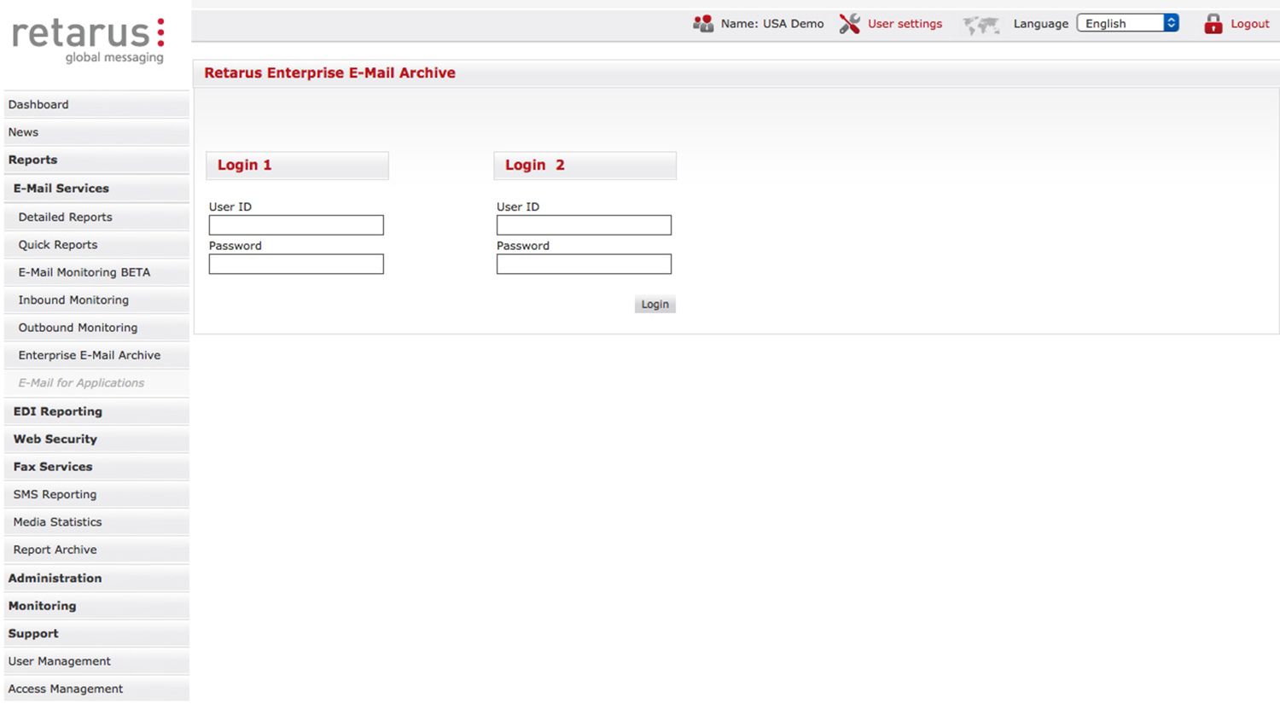Click E-Mail for Applications entry
The width and height of the screenshot is (1280, 704).
click(x=96, y=383)
